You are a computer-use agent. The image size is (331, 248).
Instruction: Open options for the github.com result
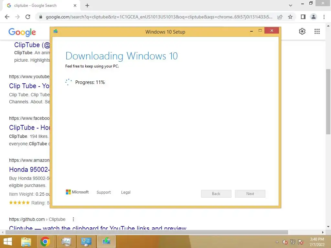click(x=73, y=219)
